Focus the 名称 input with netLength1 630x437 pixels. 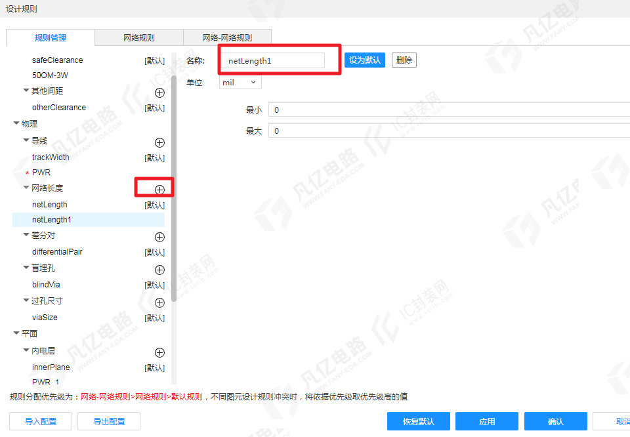[x=273, y=60]
